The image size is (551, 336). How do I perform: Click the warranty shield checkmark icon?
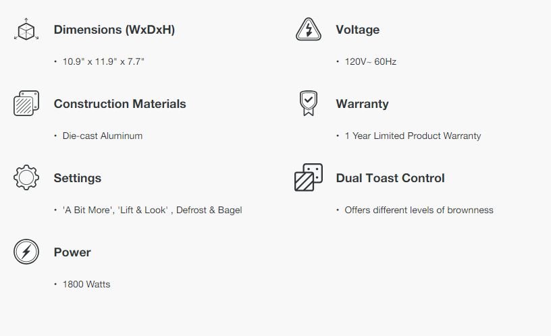pos(308,103)
